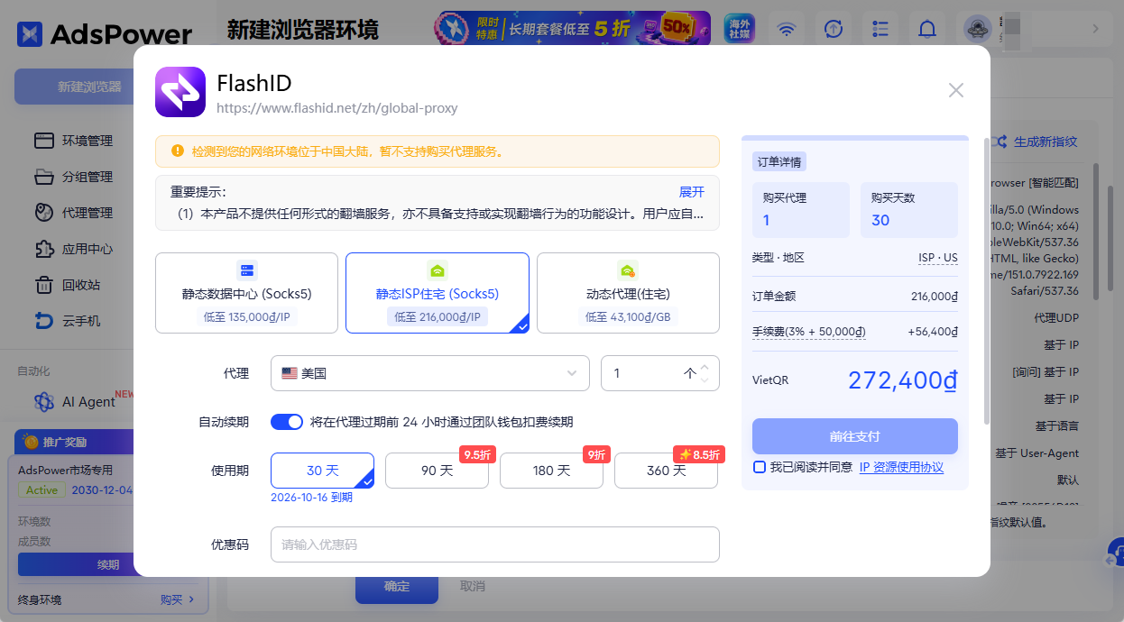This screenshot has height=622, width=1124.
Task: Open the notification bell icon
Action: [927, 29]
